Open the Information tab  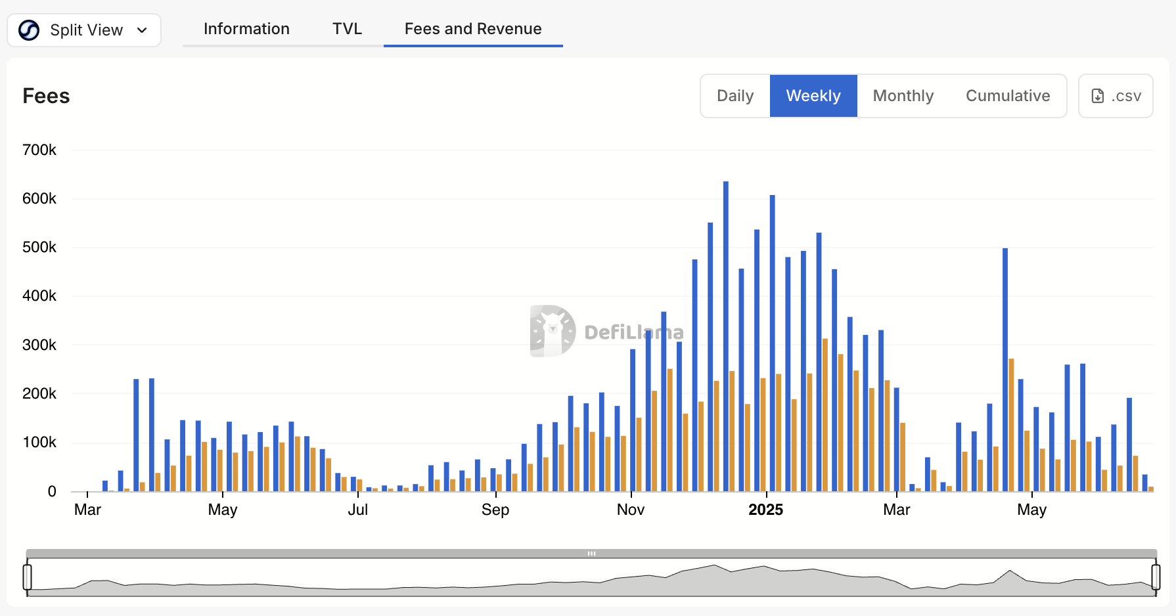click(246, 29)
